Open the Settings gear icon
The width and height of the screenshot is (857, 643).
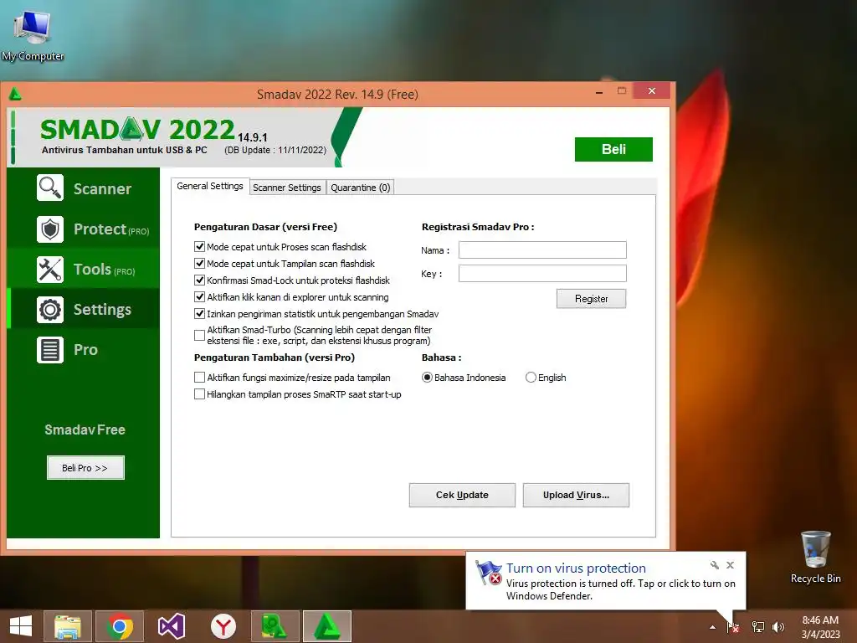[x=50, y=310]
